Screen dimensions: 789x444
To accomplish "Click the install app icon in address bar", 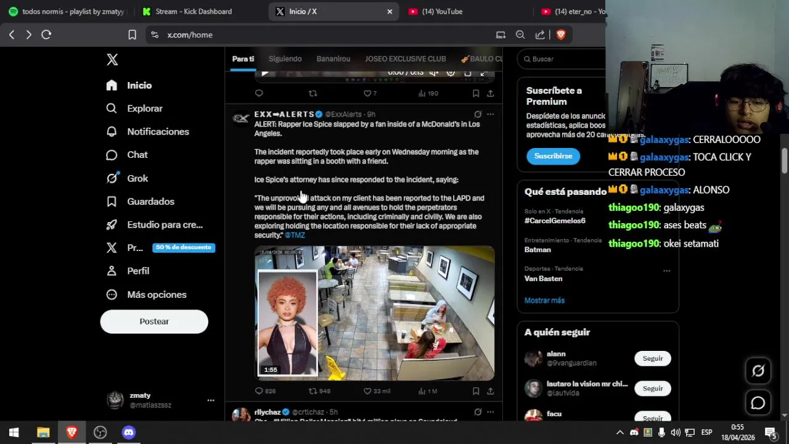I will click(x=501, y=35).
